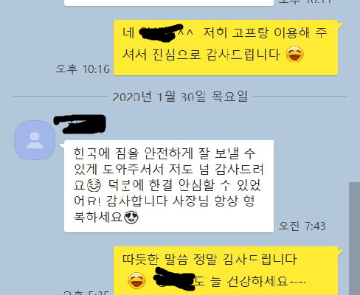Screen dimensions: 360x295
Task: Click the redacted name in the 고프랑 message
Action: tap(161, 32)
